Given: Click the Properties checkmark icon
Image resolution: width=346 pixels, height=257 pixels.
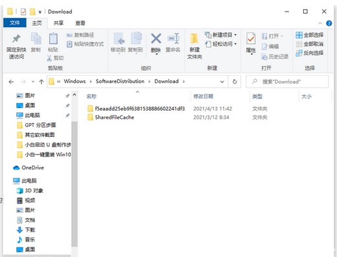Looking at the screenshot, I should (x=251, y=39).
